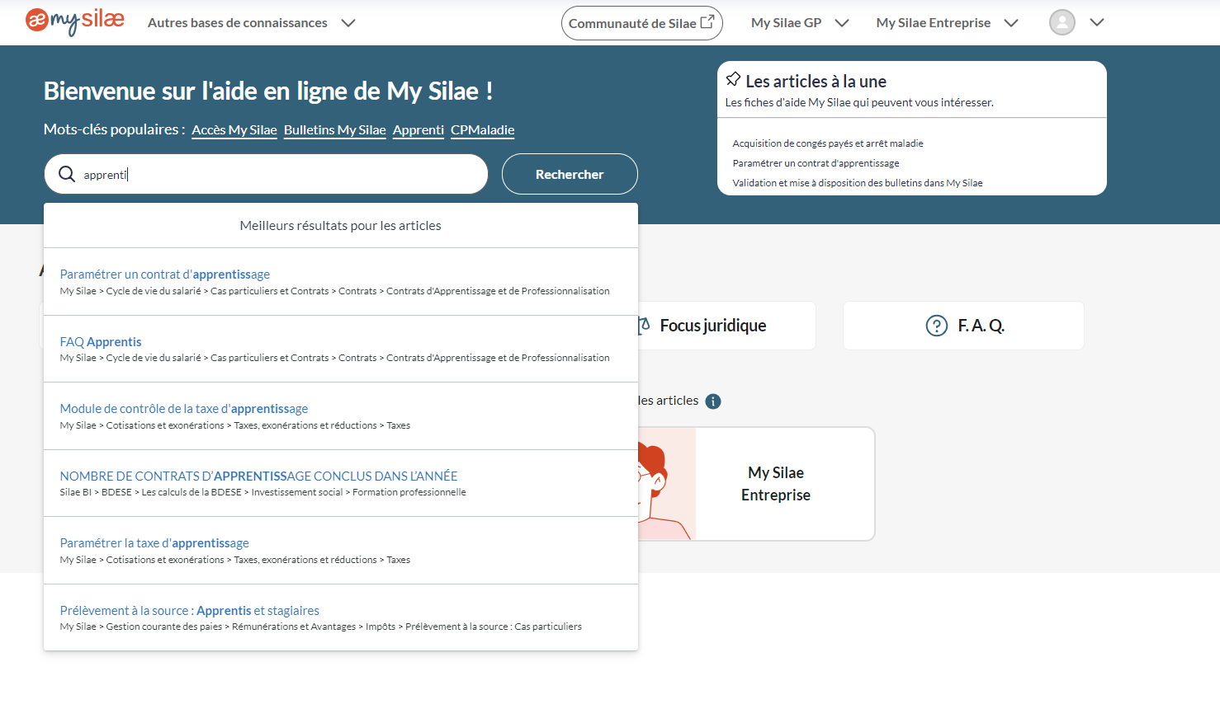Select the scales icon beside Focus juridique
Image resolution: width=1220 pixels, height=704 pixels.
pos(643,325)
